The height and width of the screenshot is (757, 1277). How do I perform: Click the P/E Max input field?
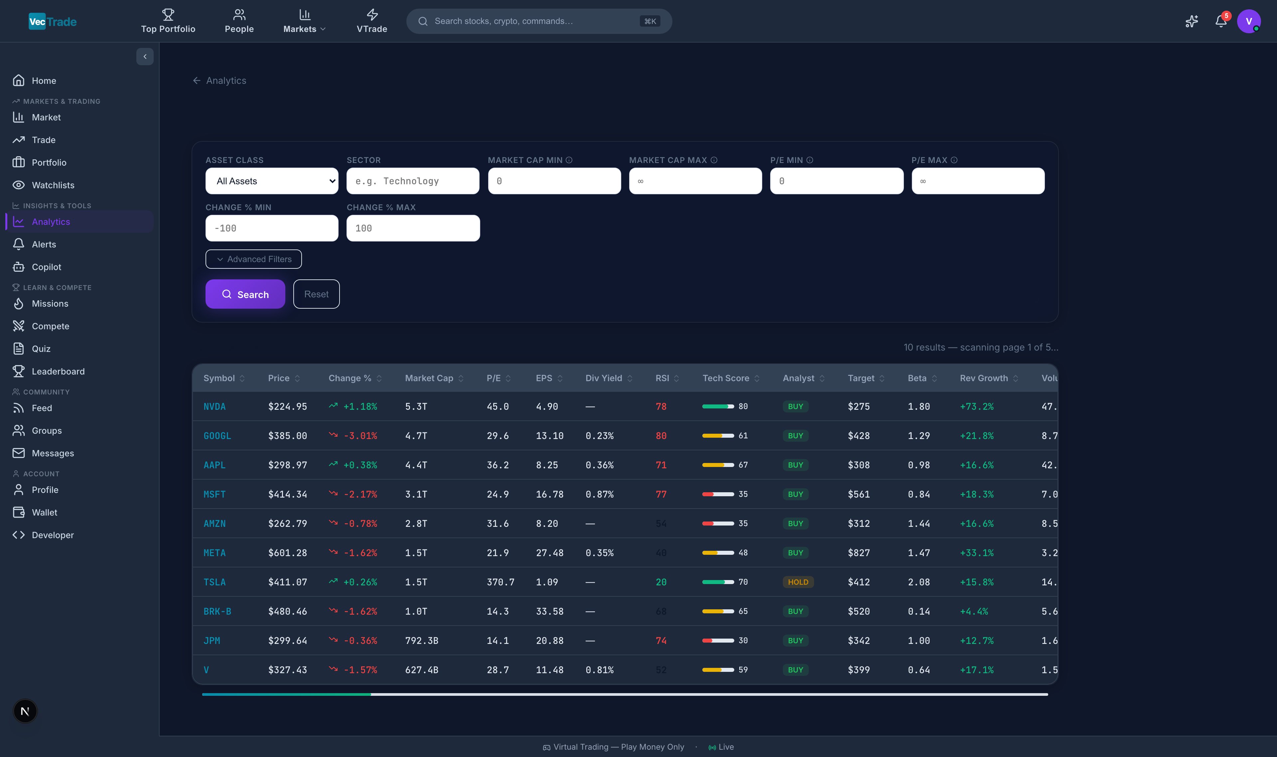pyautogui.click(x=978, y=181)
